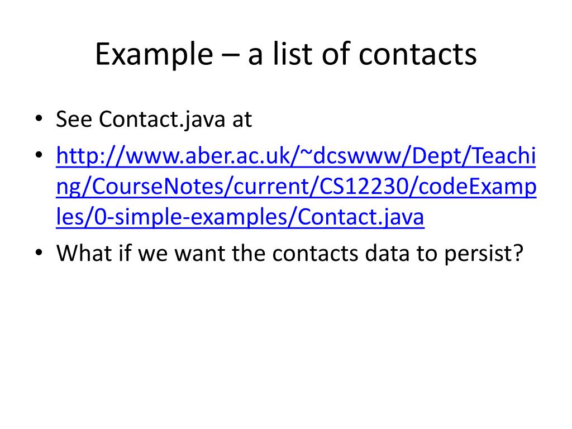The height and width of the screenshot is (429, 572).
Task: Click the bullet point before "See Contact.java at"
Action: 39,118
